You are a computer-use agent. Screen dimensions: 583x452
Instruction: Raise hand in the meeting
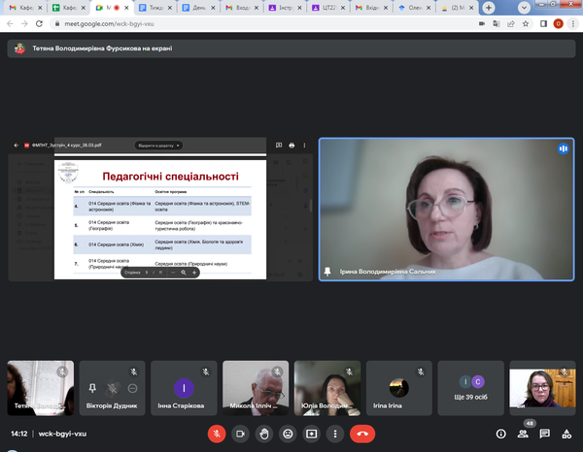263,434
